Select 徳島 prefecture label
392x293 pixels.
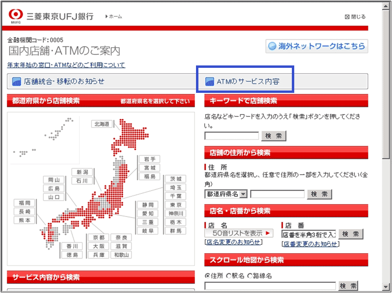(72, 255)
